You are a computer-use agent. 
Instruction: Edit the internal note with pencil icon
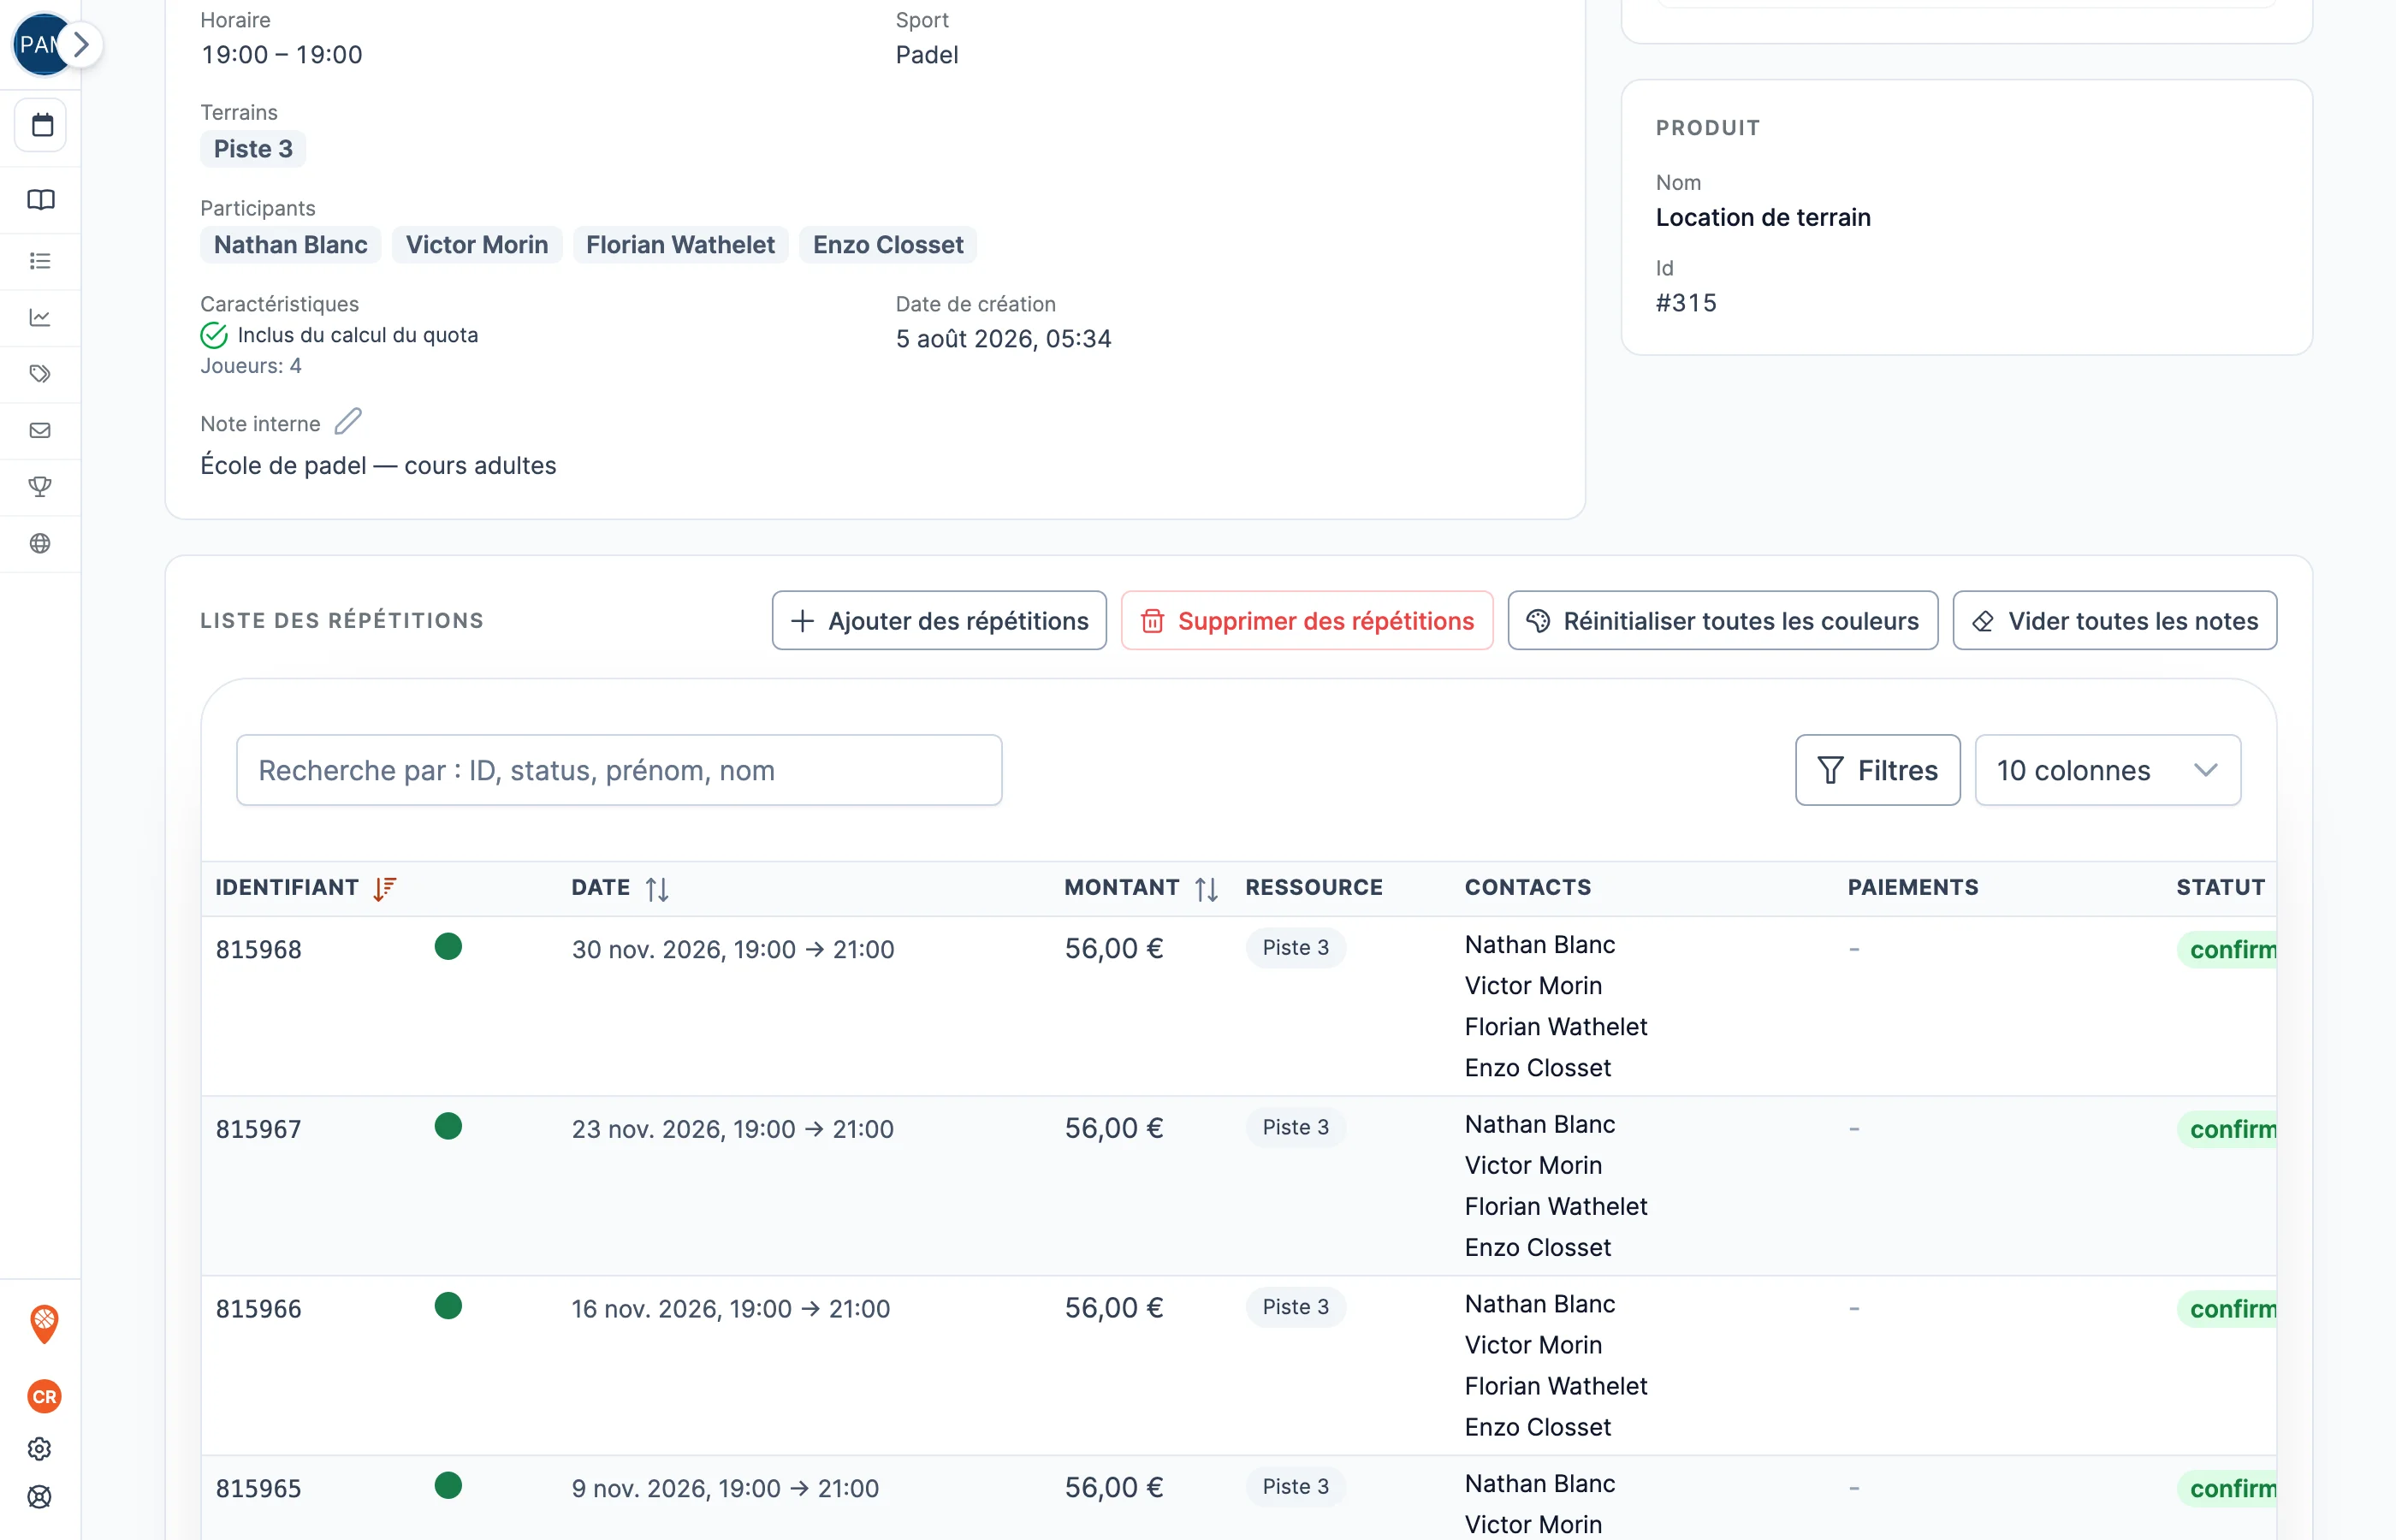click(x=348, y=422)
